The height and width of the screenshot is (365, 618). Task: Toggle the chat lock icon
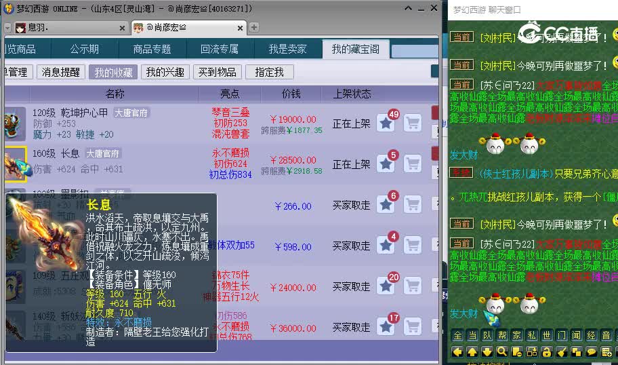[547, 351]
